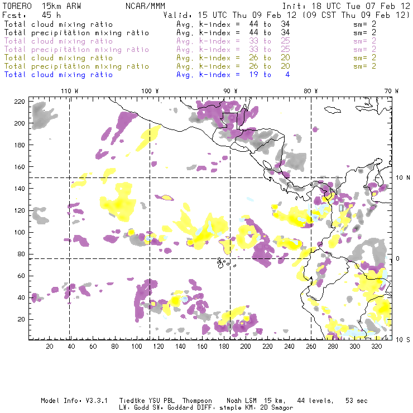Image resolution: width=413 pixels, height=413 pixels.
Task: Click the "90 W" longitude label
Action: point(230,91)
